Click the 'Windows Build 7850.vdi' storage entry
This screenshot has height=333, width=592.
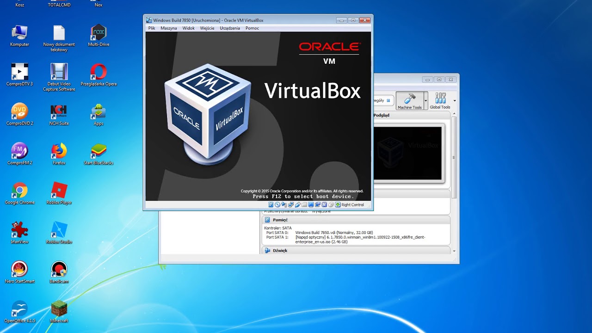(x=333, y=232)
